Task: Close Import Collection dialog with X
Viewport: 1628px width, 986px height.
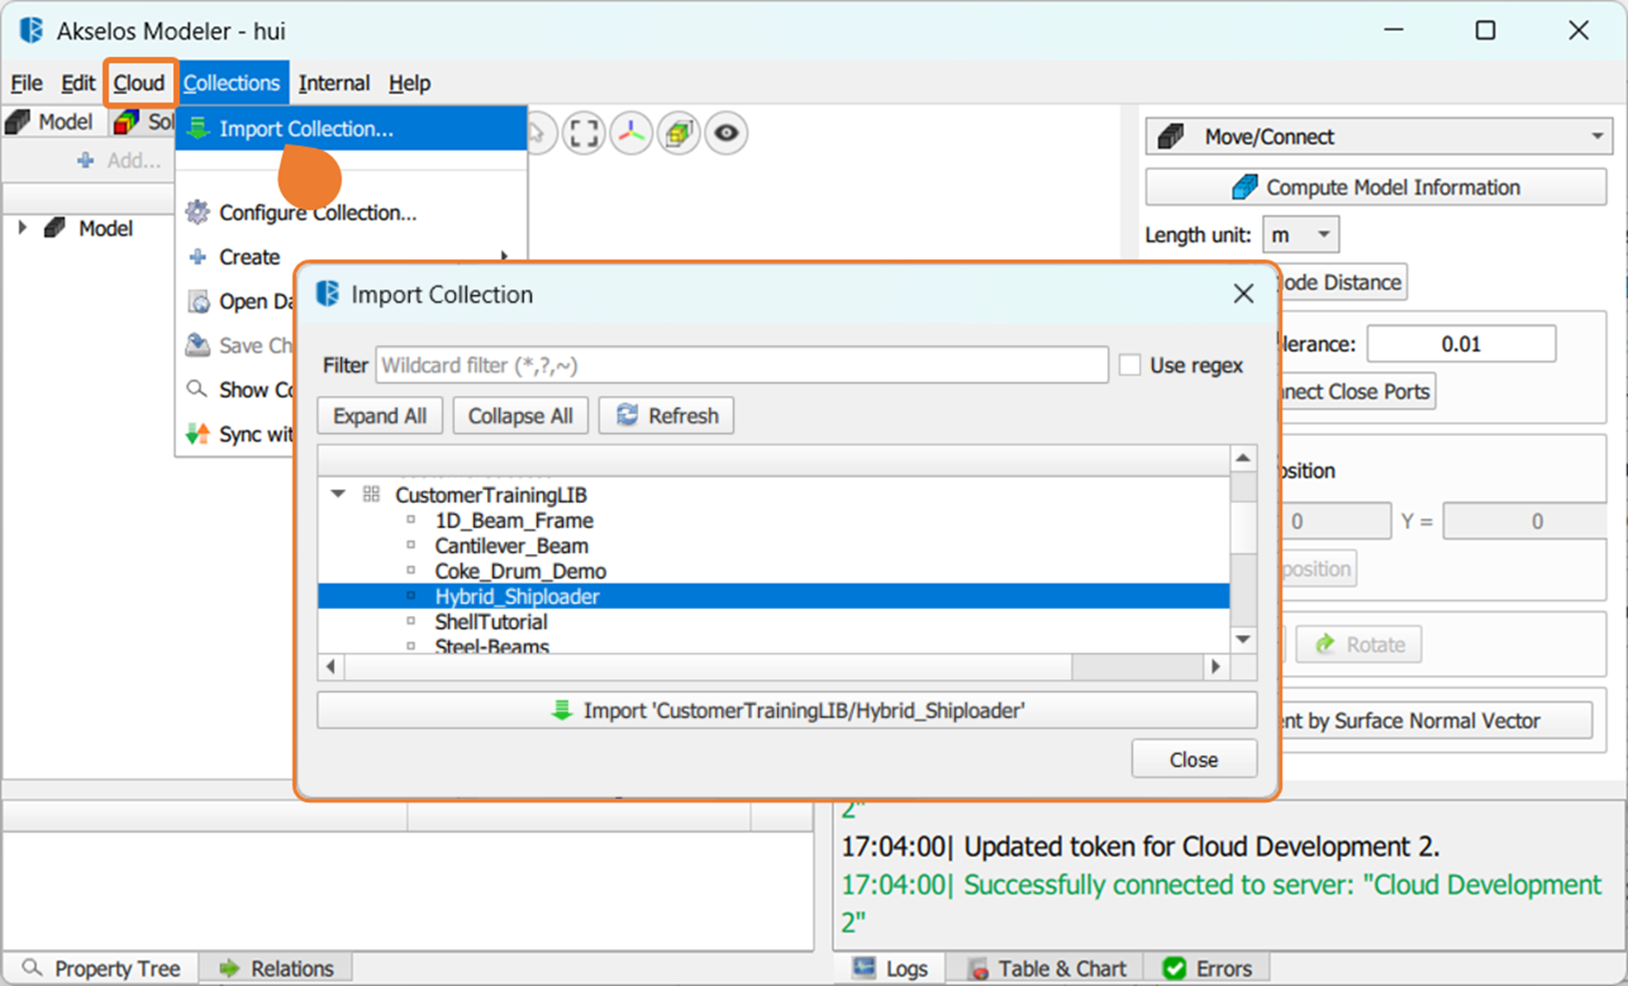Action: pos(1243,294)
